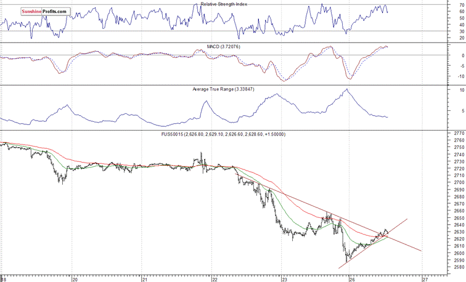This screenshot has height=282, width=466.
Task: Click the ATR peak near date 26
Action: tap(346, 90)
